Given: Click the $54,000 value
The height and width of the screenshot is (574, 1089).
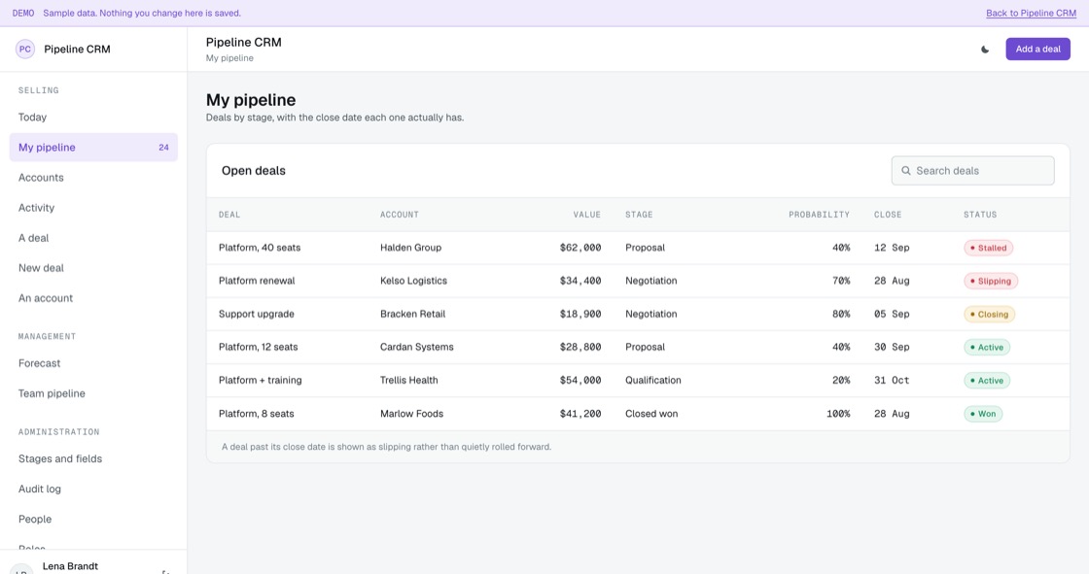Looking at the screenshot, I should point(580,381).
